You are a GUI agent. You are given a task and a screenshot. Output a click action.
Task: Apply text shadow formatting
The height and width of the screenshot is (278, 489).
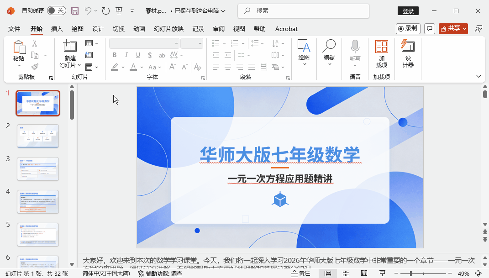[150, 55]
